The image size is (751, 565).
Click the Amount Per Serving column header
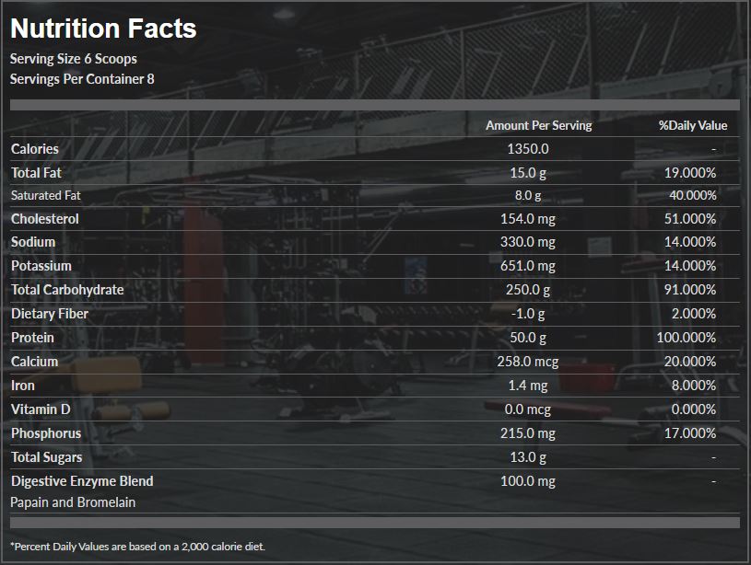539,125
